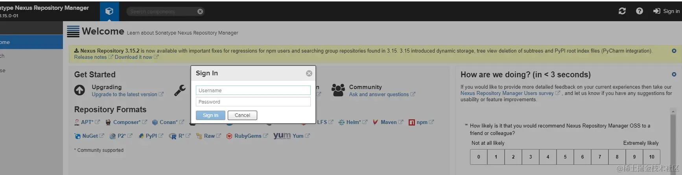Click the Password field
The image size is (682, 175).
point(253,102)
